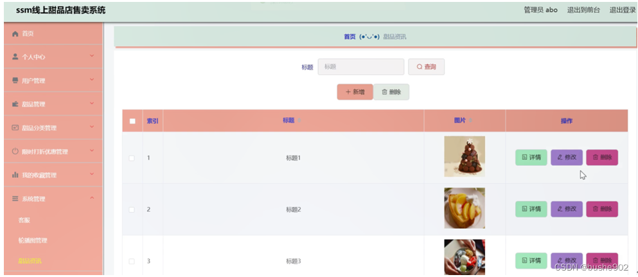
Task: Click 修改 for row 标题2
Action: coord(567,209)
